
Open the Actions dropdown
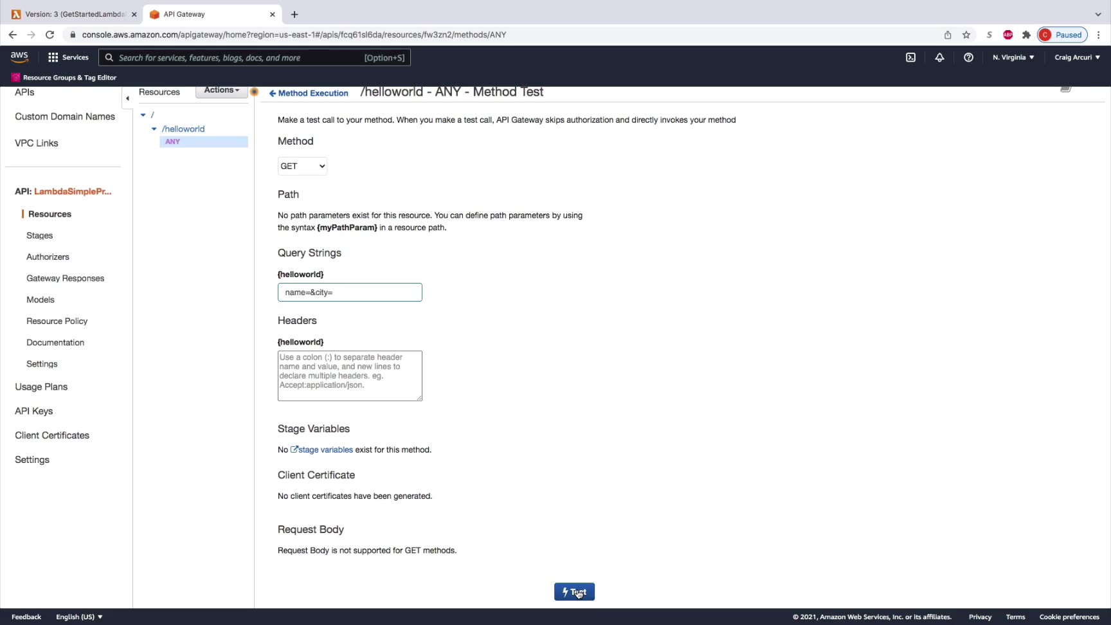tap(222, 90)
